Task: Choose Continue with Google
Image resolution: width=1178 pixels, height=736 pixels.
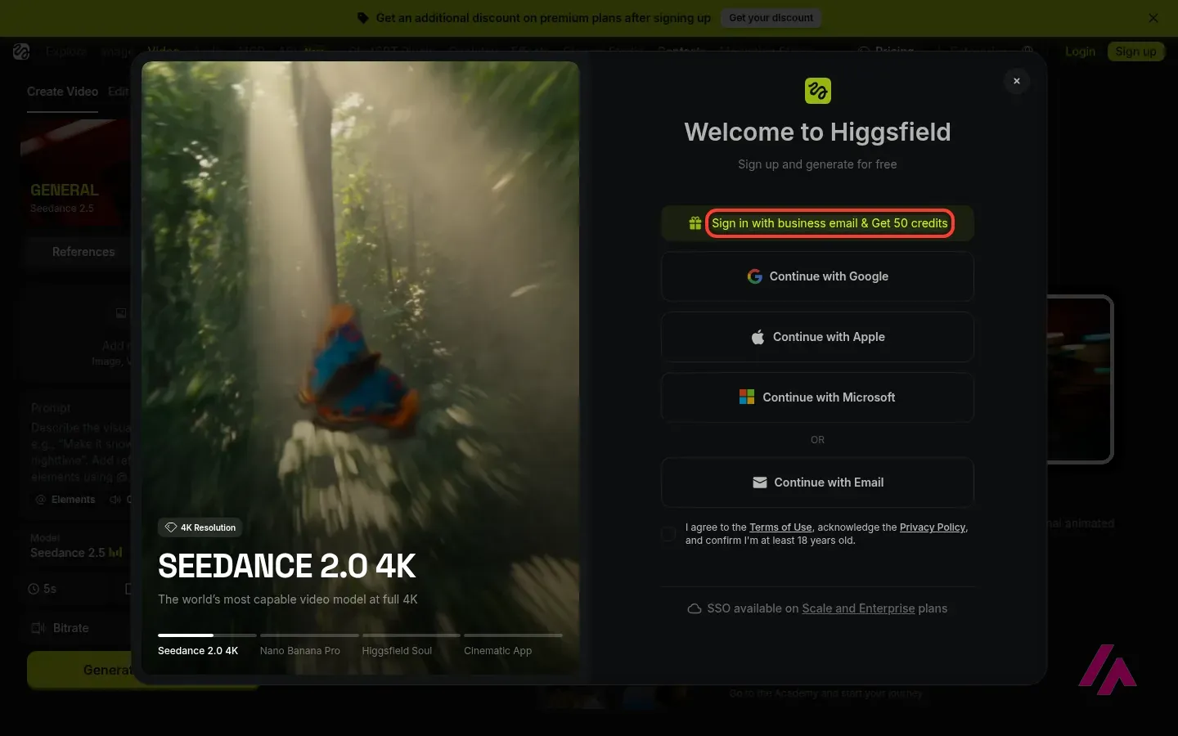Action: [x=817, y=276]
